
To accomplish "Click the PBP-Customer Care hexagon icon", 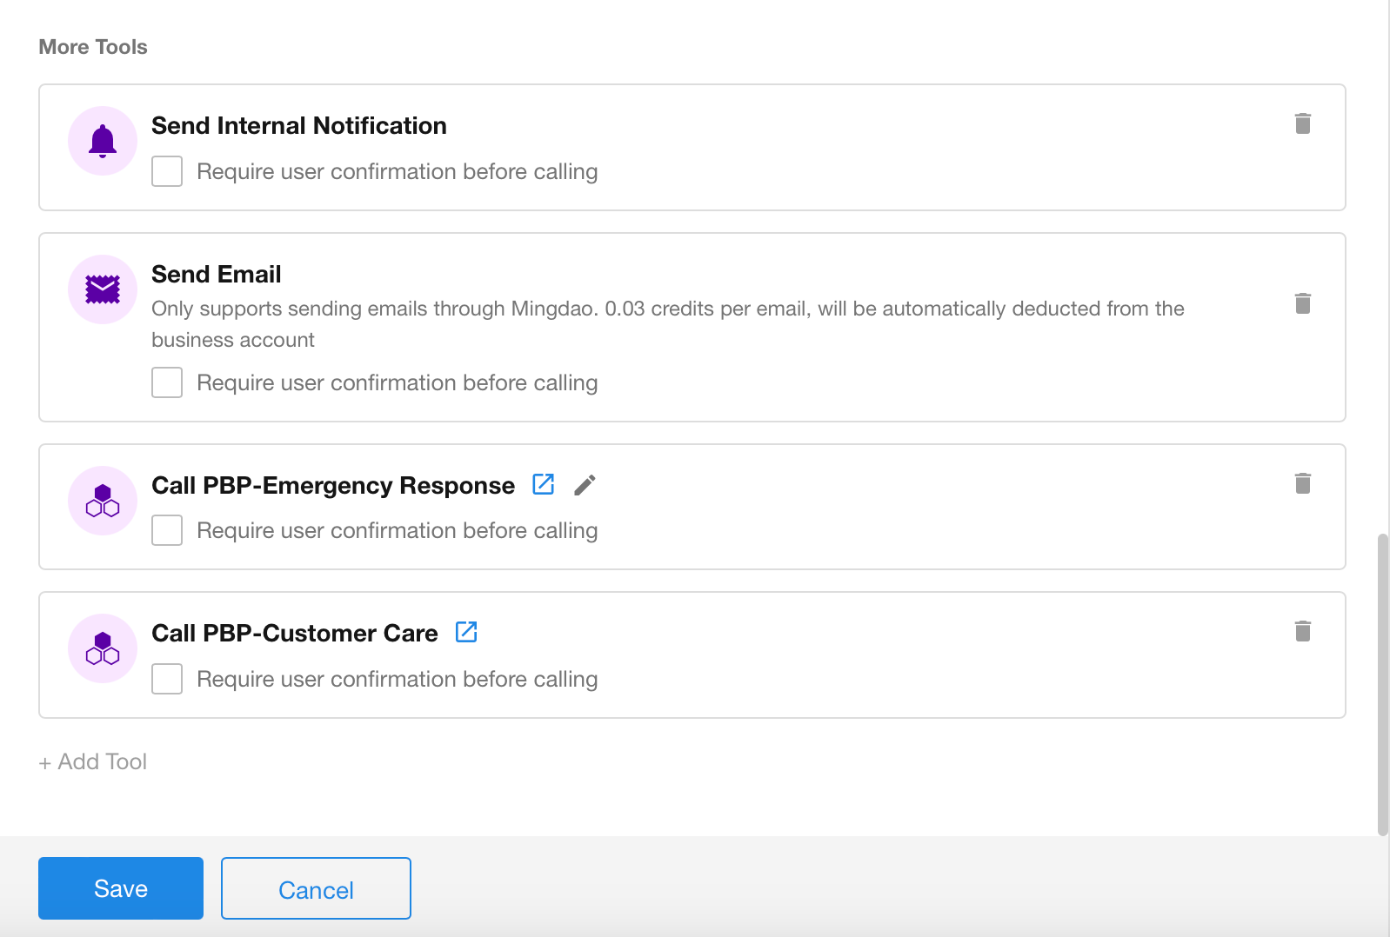I will click(x=103, y=648).
